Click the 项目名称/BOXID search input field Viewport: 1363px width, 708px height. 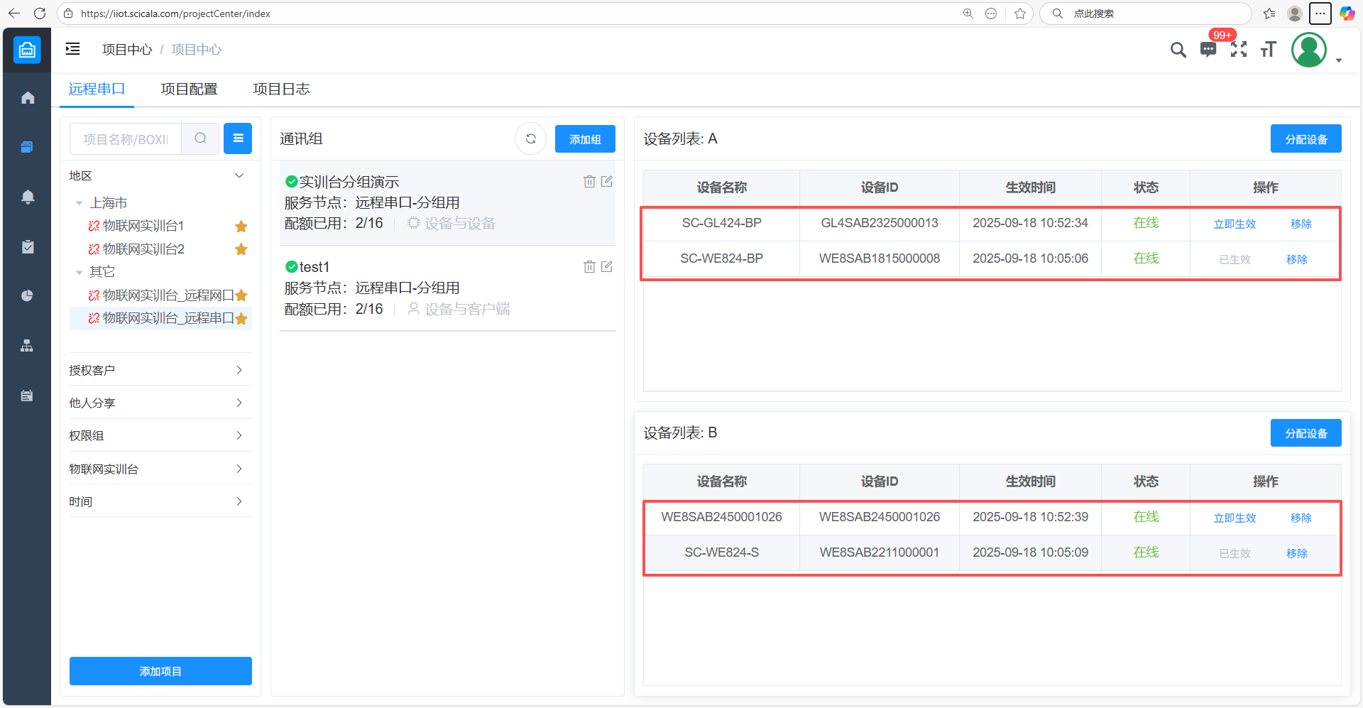126,139
